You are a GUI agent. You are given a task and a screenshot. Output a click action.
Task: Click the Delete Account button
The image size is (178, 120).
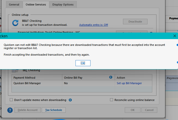click(27, 110)
